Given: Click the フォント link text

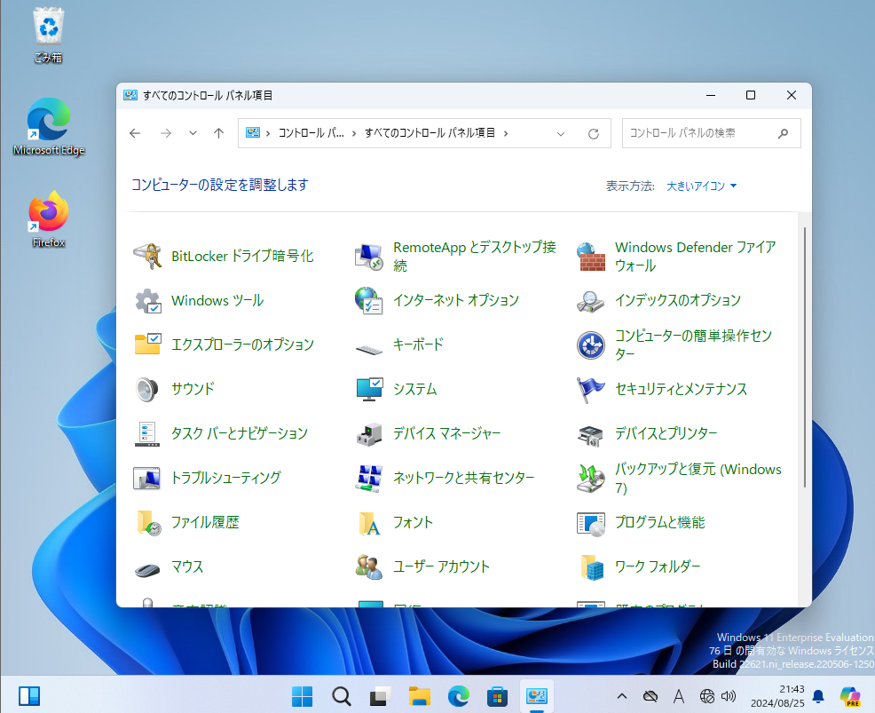Looking at the screenshot, I should point(413,523).
